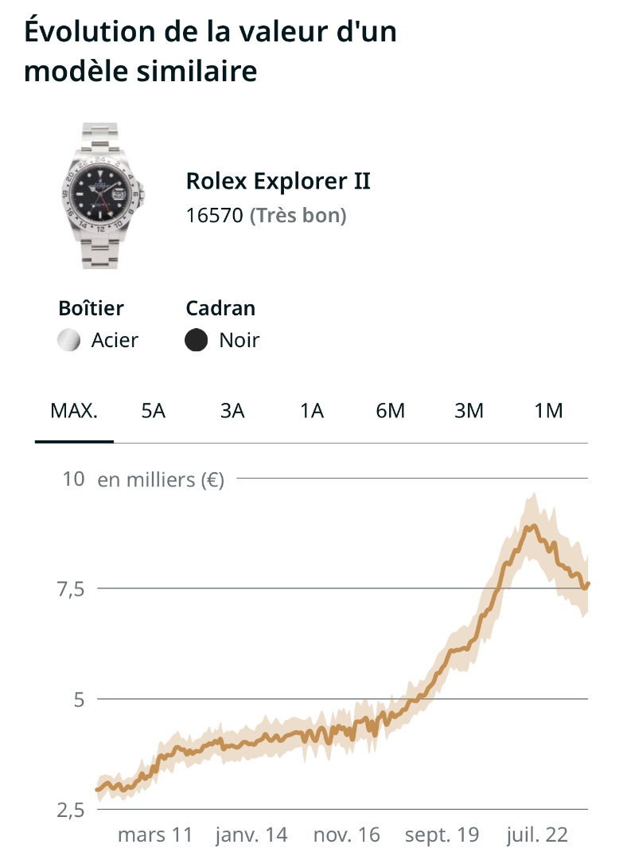Display the 1M price range

point(549,411)
